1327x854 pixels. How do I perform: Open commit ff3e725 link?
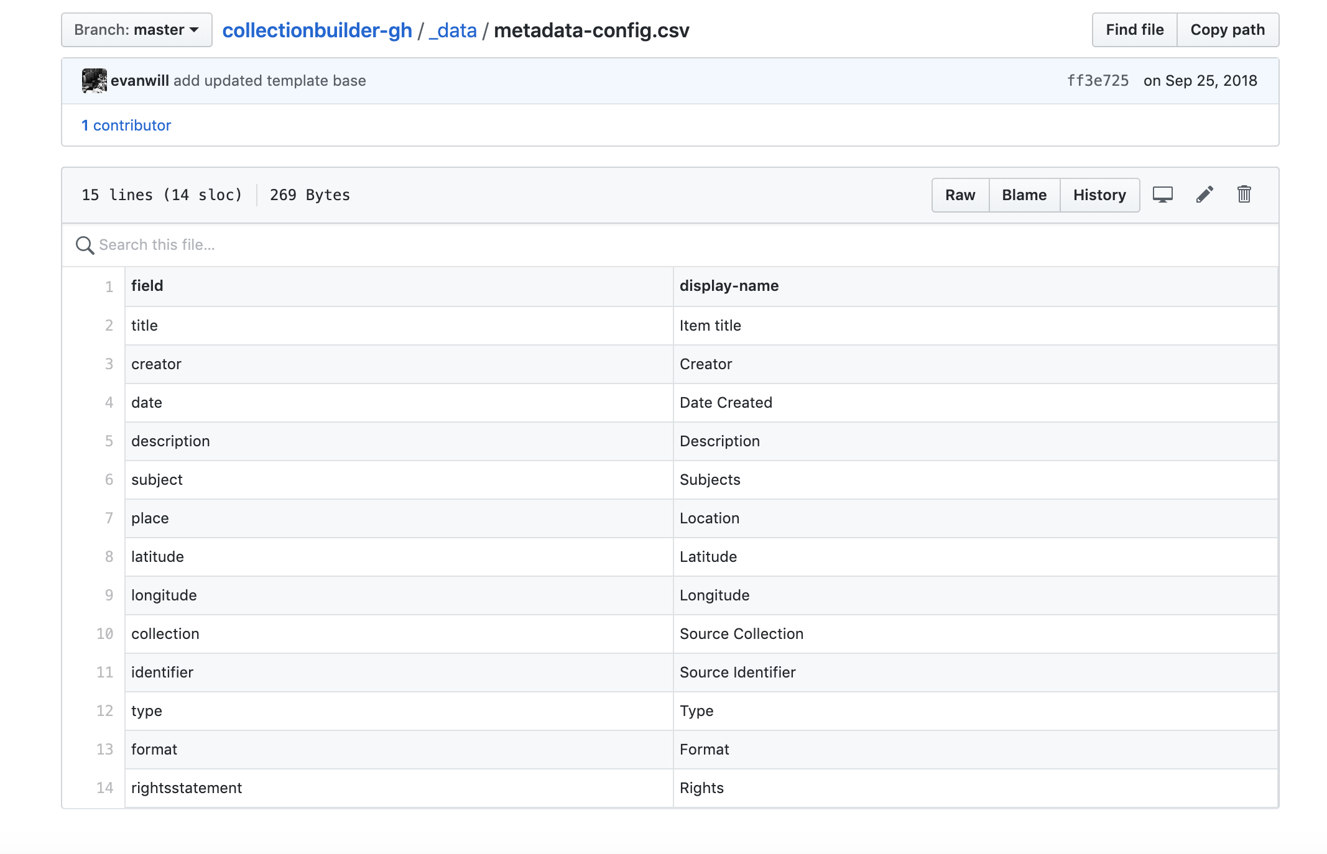point(1098,81)
